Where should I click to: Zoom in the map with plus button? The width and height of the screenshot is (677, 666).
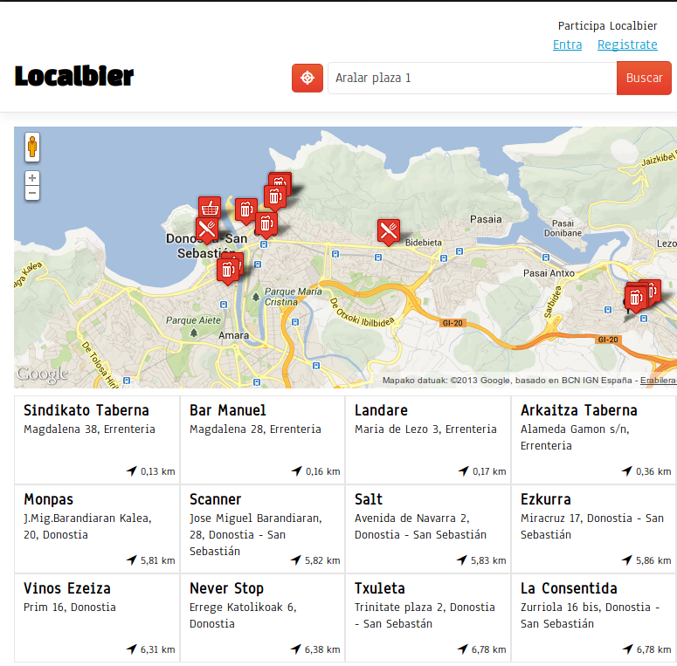(32, 178)
